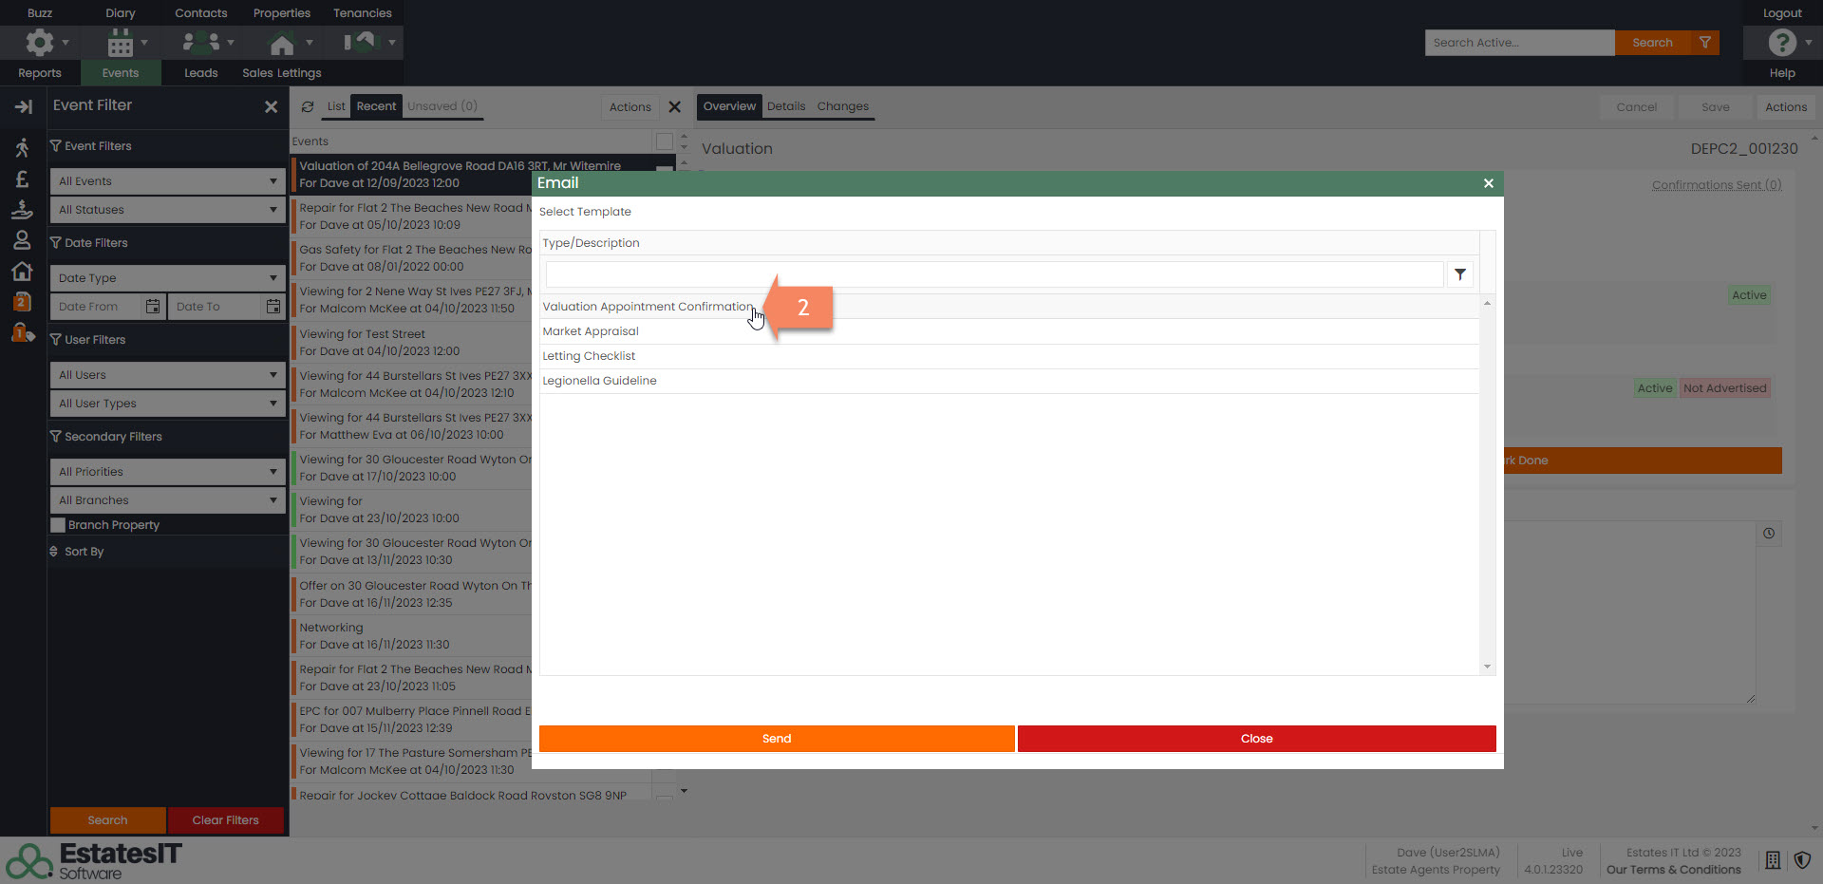The image size is (1823, 884).
Task: Click the Type/Description filter text field
Action: 993,274
